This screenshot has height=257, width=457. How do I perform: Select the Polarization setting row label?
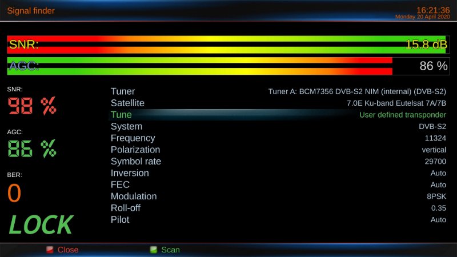[x=135, y=150]
